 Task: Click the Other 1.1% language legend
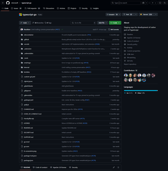tap(140, 93)
